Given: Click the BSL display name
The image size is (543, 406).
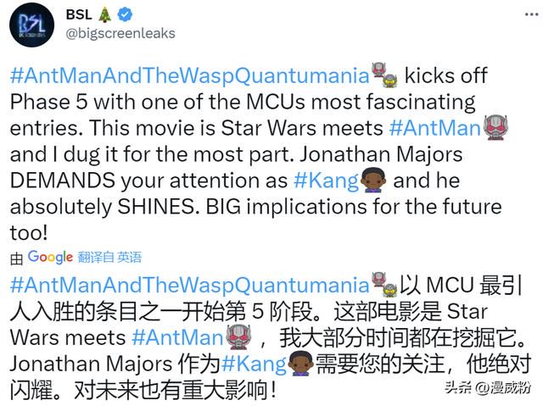Looking at the screenshot, I should click(x=79, y=14).
